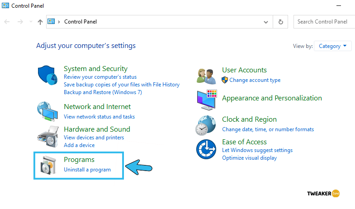Open View network status and tasks

coord(99,117)
